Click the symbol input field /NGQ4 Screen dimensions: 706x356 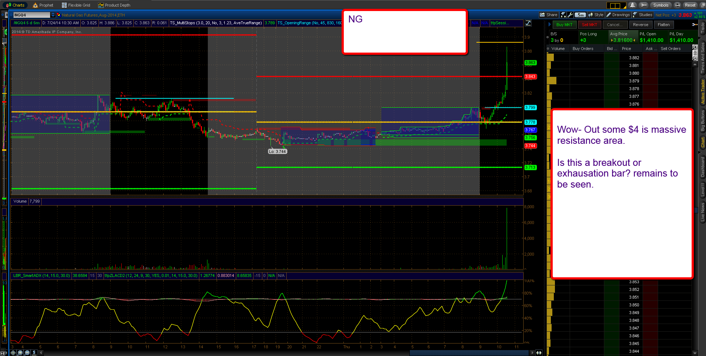pyautogui.click(x=31, y=15)
